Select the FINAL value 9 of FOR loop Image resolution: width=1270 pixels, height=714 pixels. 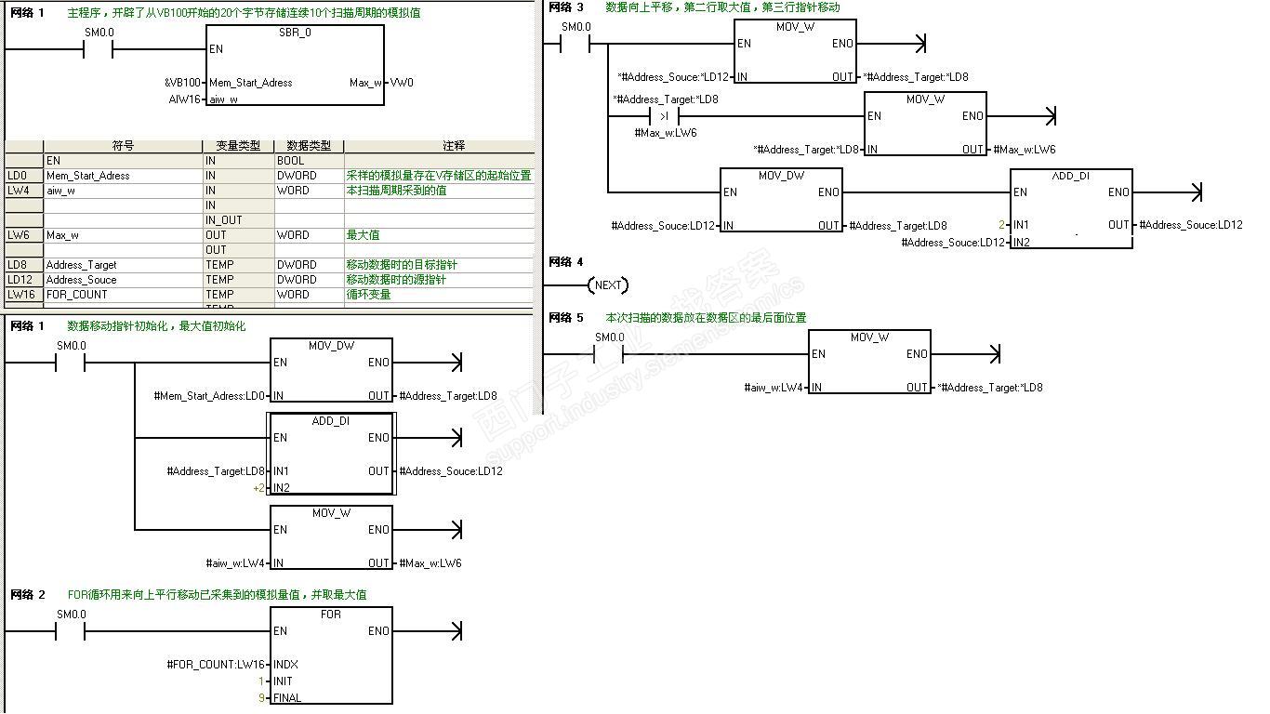pyautogui.click(x=262, y=698)
